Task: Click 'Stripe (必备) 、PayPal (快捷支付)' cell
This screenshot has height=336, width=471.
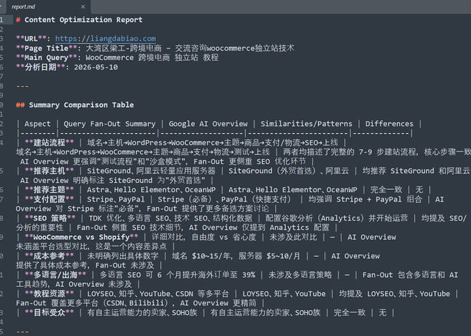Action: (225, 199)
